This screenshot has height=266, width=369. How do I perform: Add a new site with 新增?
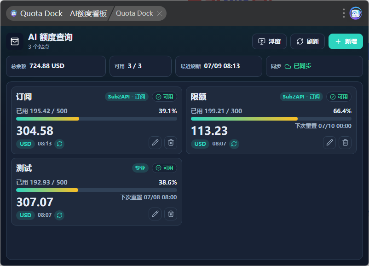coord(346,41)
